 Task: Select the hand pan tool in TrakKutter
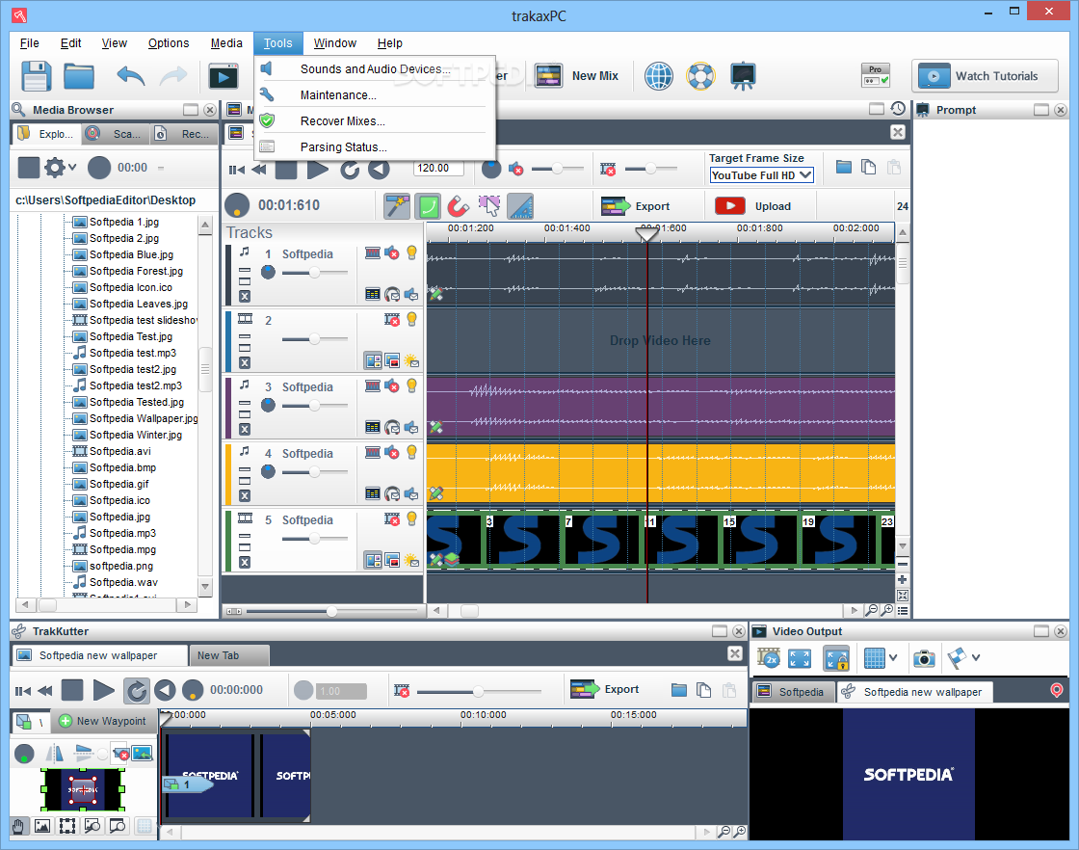tap(18, 826)
